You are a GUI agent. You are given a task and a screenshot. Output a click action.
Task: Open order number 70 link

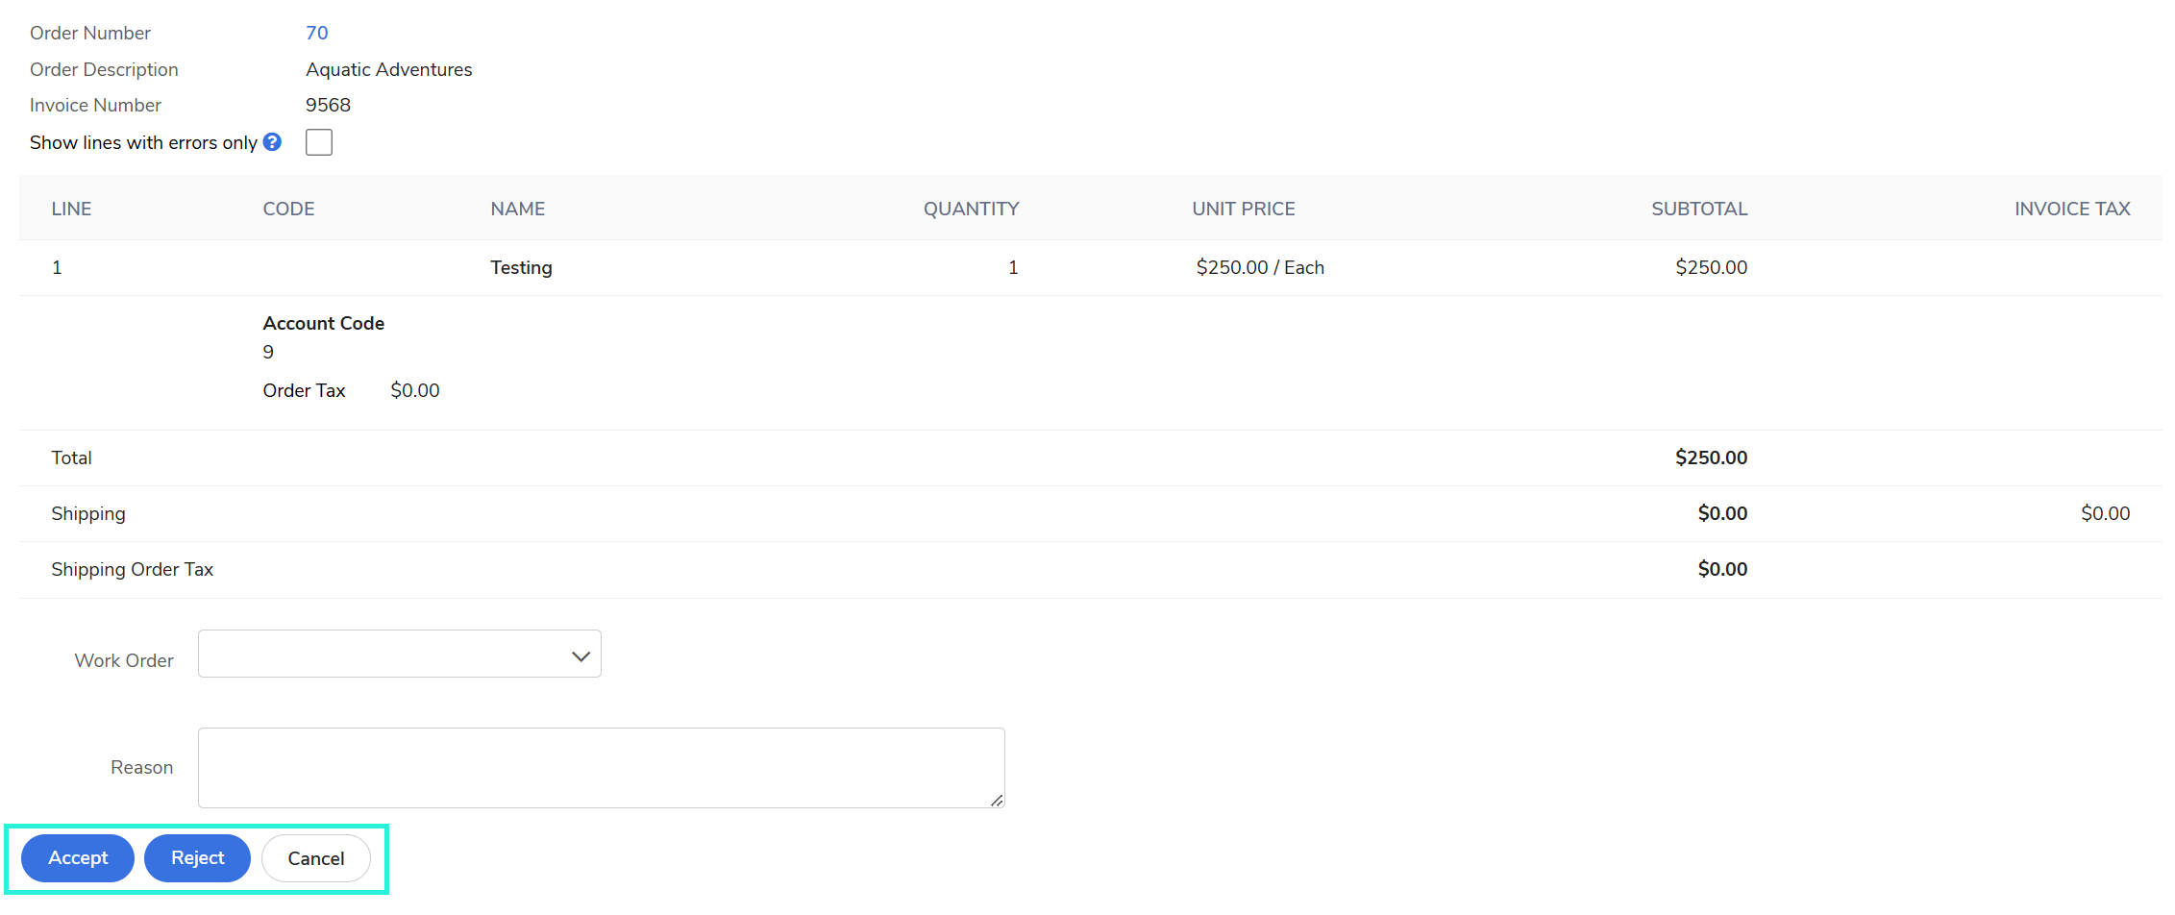(317, 34)
